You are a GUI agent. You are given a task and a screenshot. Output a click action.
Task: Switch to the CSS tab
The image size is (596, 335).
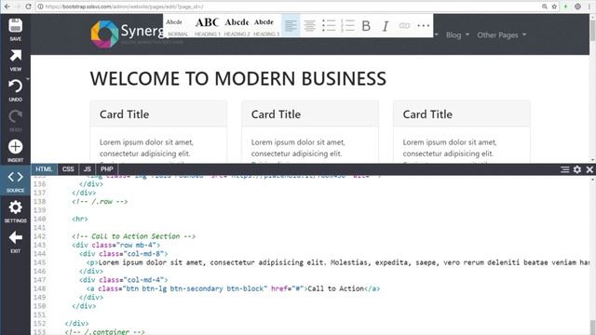click(x=68, y=169)
